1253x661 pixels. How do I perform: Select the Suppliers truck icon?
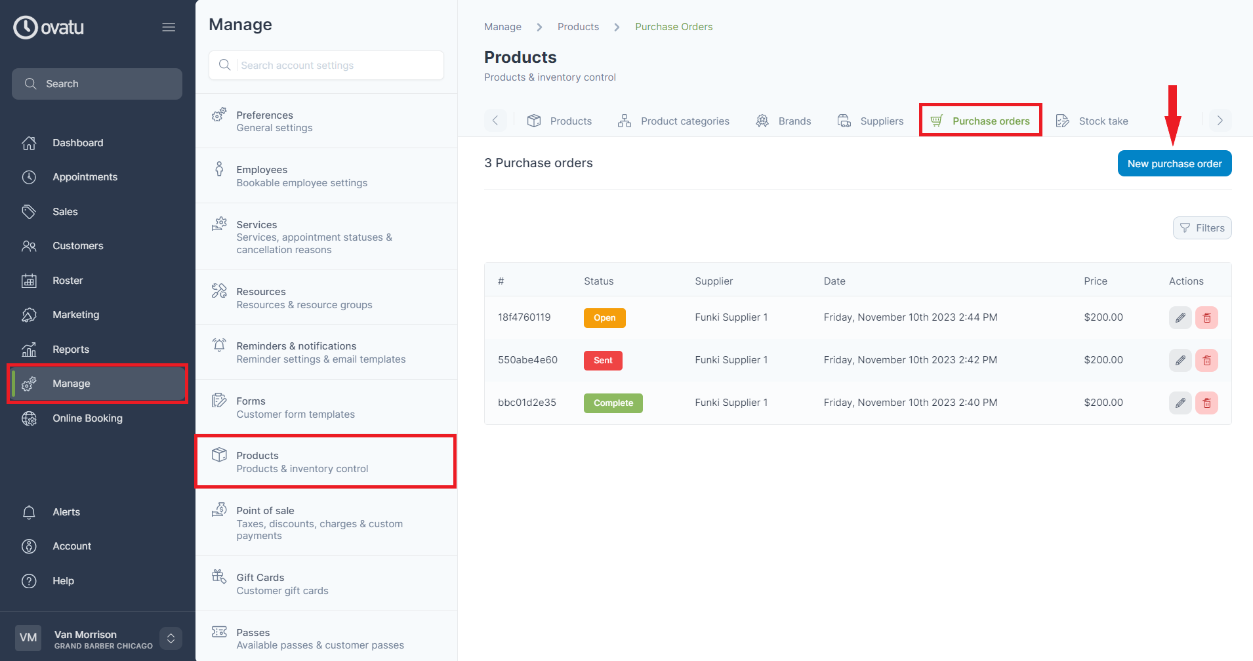click(844, 121)
